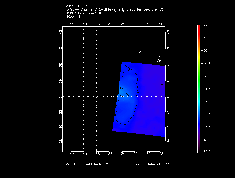This screenshot has height=178, width=235.
Task: Click the "Contour Interval = 1C" text
Action: coord(152,164)
